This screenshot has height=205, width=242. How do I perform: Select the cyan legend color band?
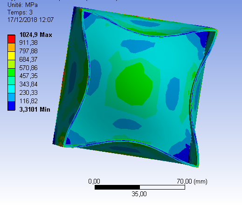click(x=11, y=89)
